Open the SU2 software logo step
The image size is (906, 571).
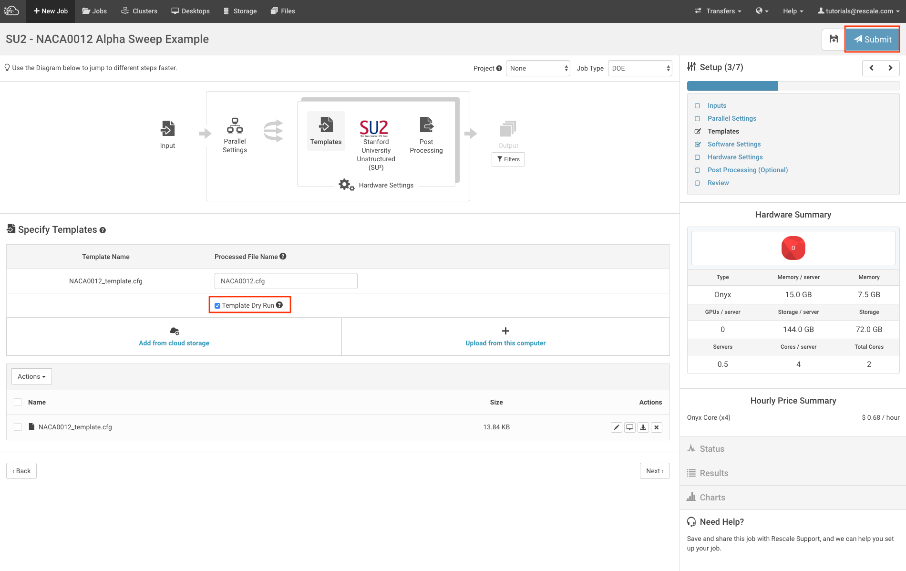click(374, 128)
